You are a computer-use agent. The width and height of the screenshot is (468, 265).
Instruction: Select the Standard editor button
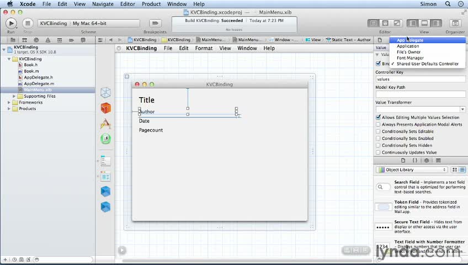pyautogui.click(x=373, y=23)
